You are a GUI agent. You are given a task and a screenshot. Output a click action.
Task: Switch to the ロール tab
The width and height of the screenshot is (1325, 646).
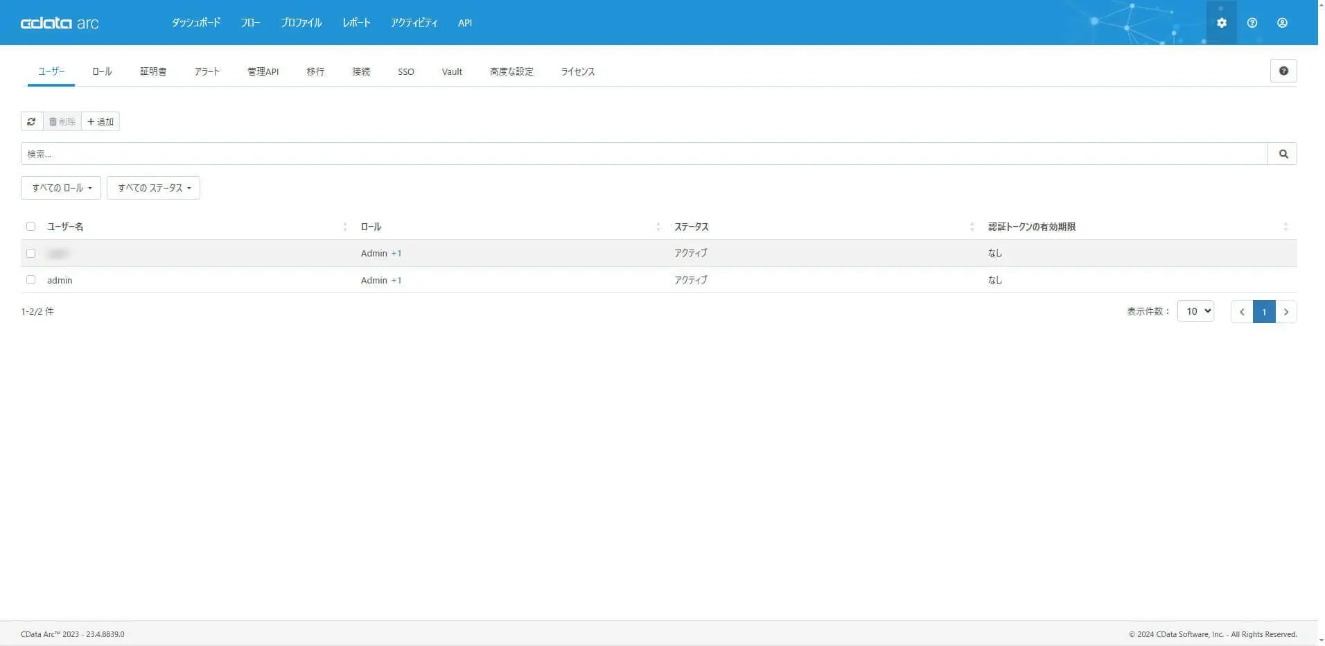click(x=102, y=71)
